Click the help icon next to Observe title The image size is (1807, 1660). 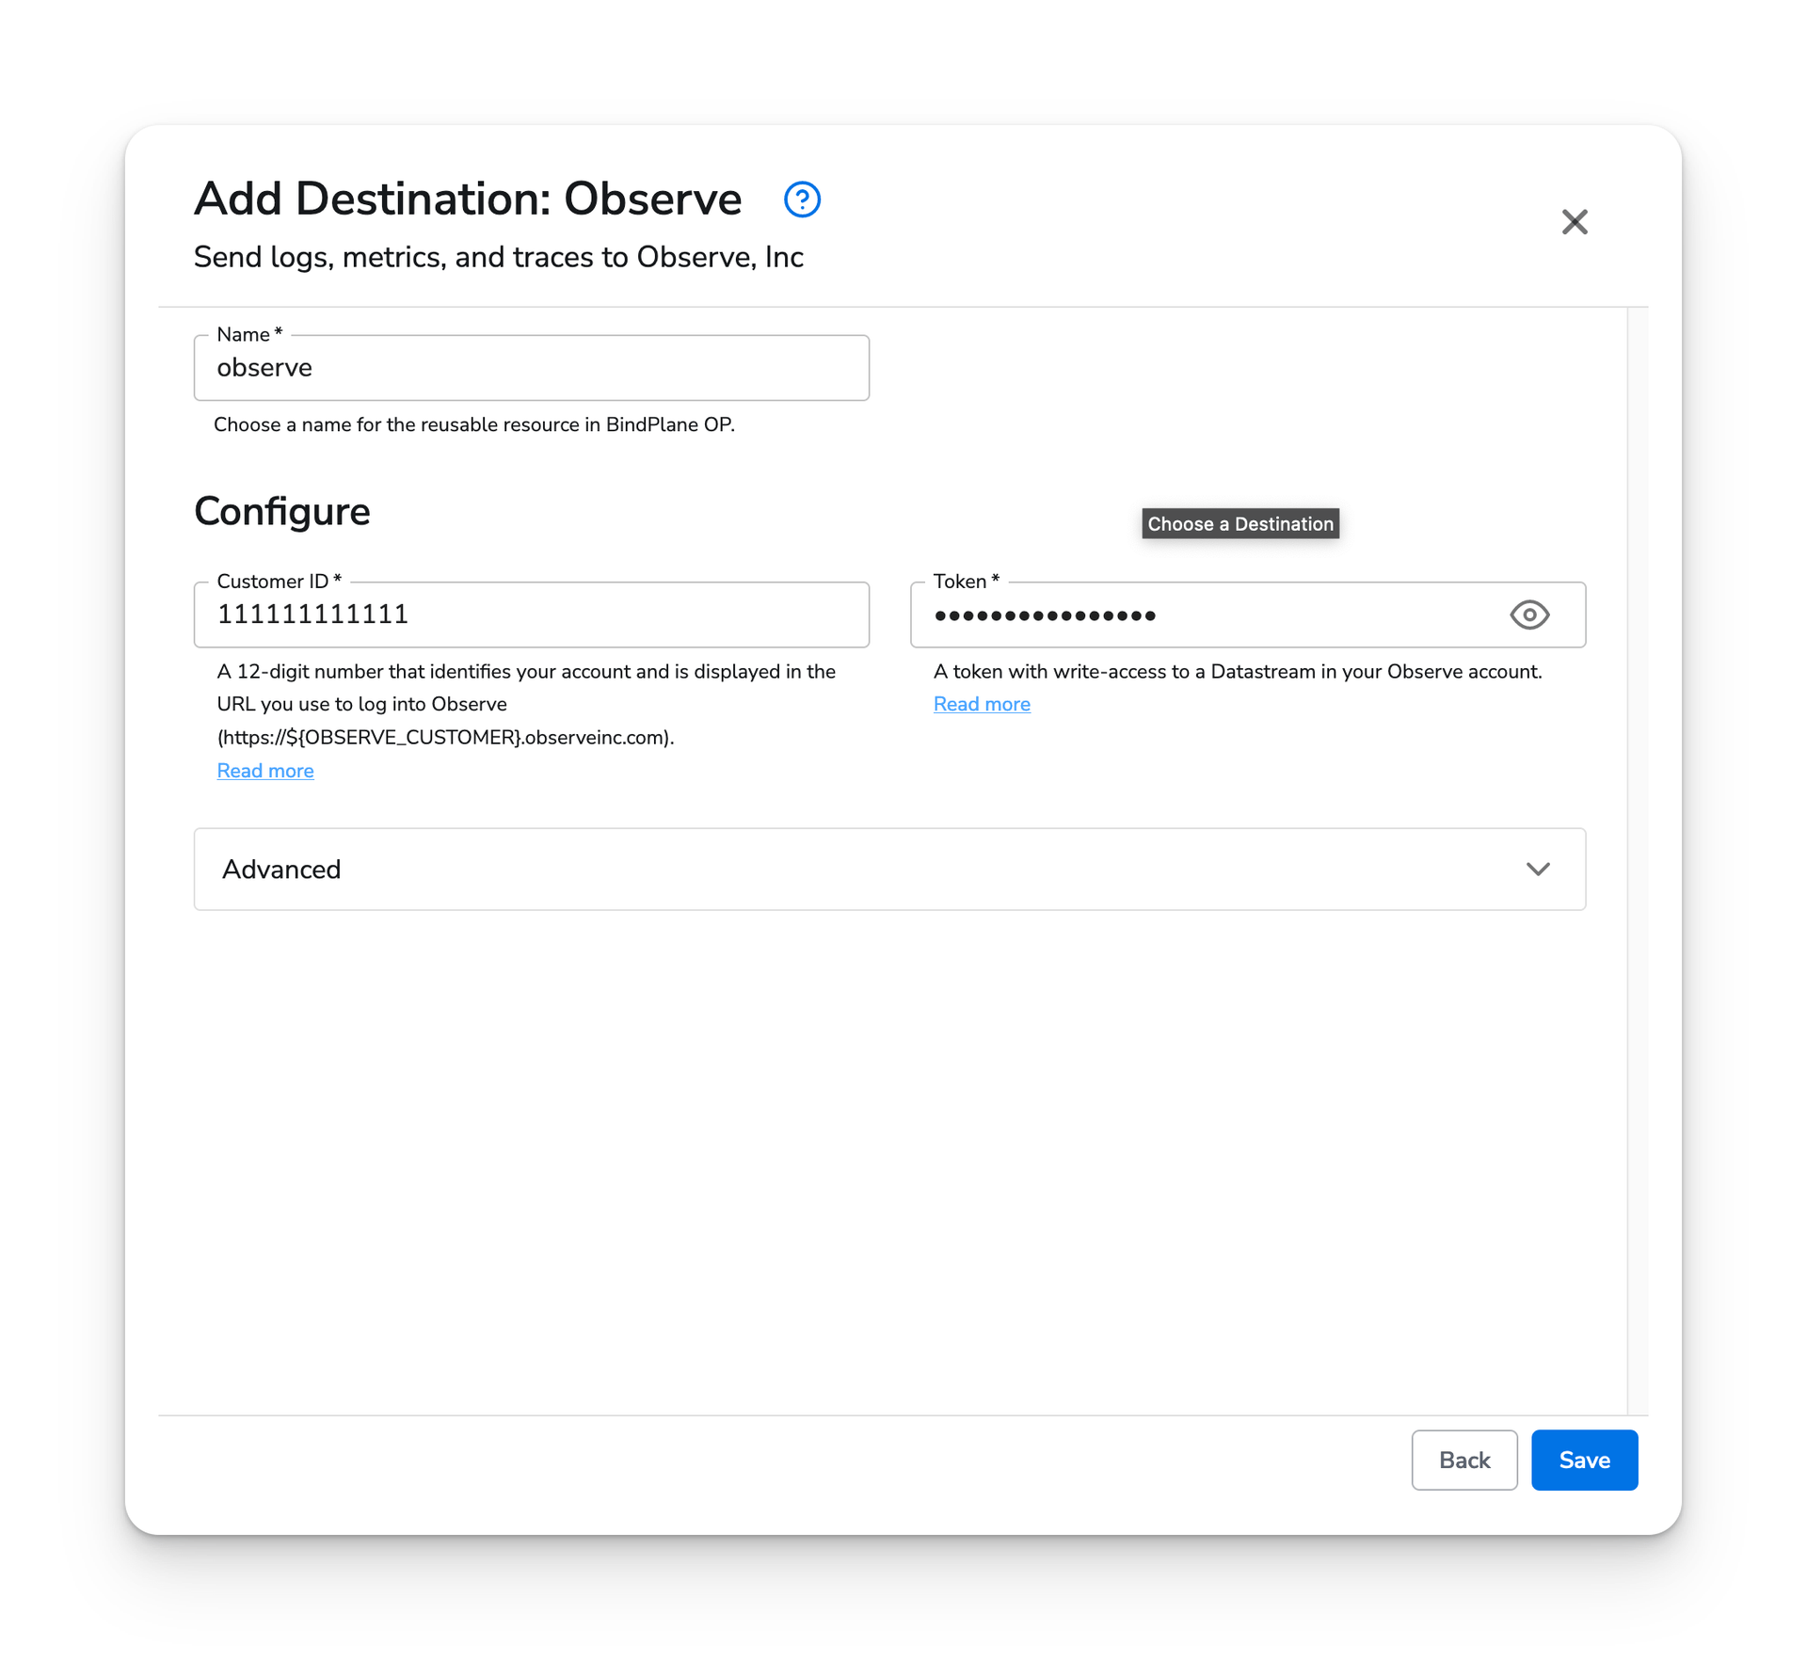[x=803, y=200]
